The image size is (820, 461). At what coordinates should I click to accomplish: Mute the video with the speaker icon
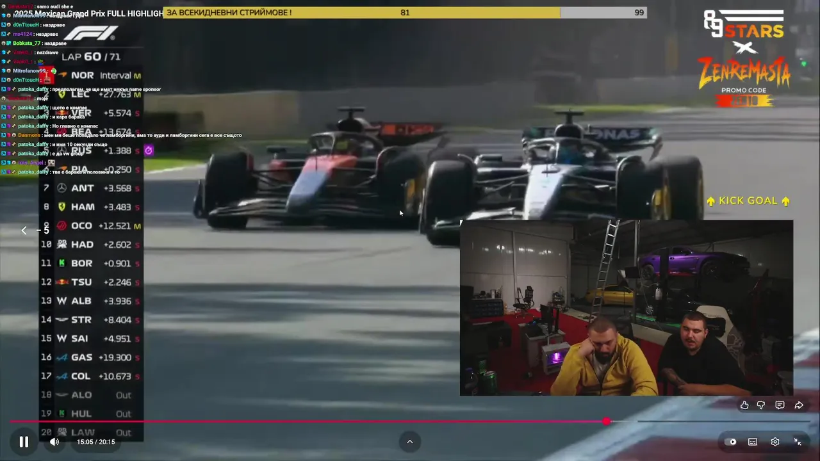click(54, 442)
